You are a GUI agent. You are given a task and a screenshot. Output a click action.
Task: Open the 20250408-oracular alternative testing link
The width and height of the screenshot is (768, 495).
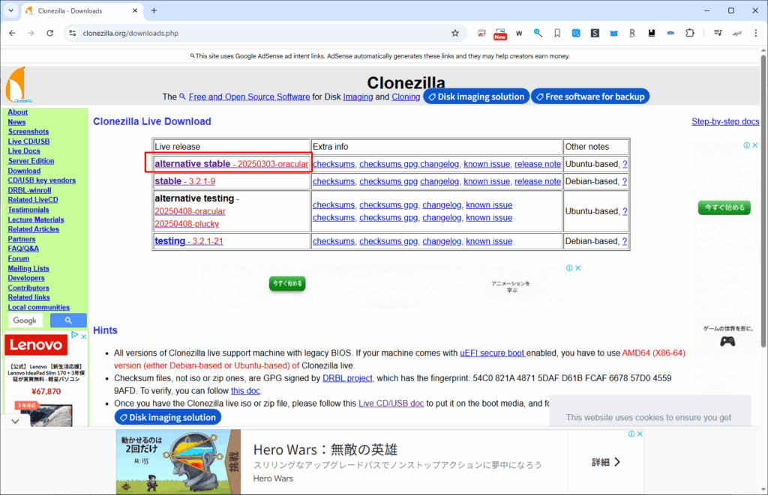click(190, 211)
